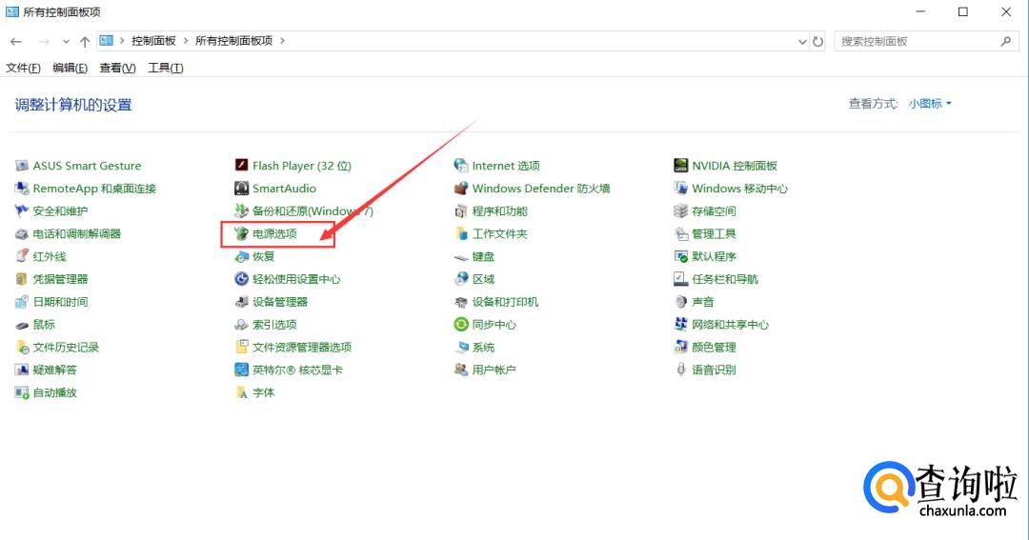Open the 电源选项 battery icon
Image resolution: width=1029 pixels, height=540 pixels.
pos(241,233)
